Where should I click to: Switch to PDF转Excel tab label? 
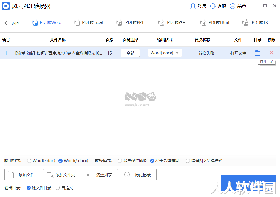pyautogui.click(x=92, y=22)
